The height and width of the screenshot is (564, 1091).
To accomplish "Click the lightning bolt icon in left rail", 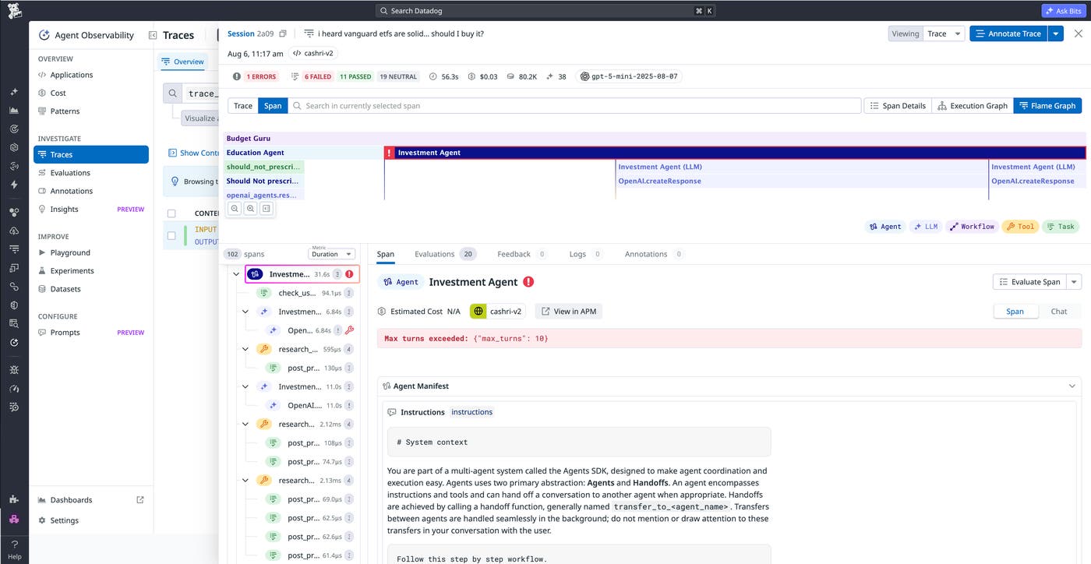I will click(14, 185).
